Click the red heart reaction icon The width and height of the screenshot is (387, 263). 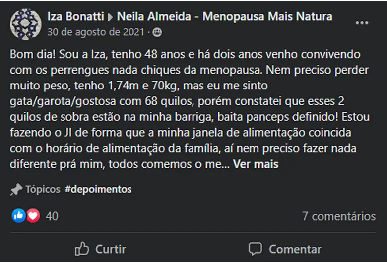(x=33, y=216)
